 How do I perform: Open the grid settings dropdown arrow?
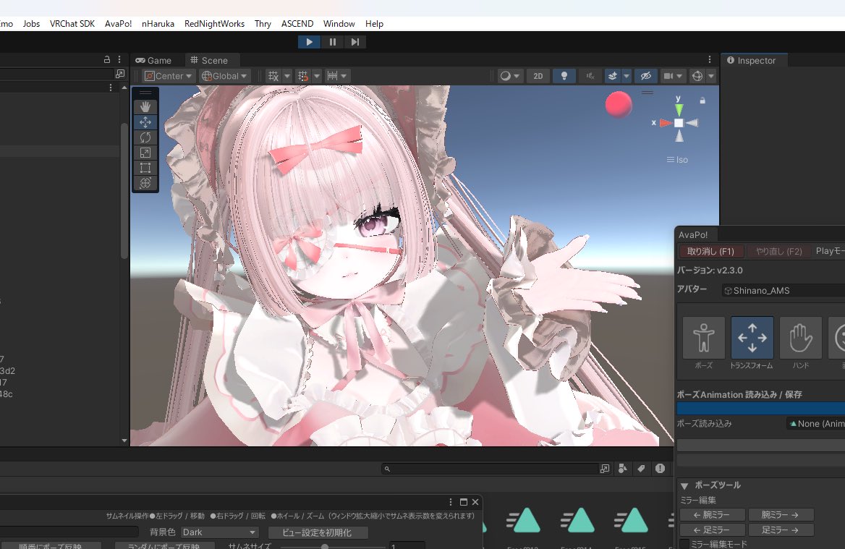tap(286, 76)
